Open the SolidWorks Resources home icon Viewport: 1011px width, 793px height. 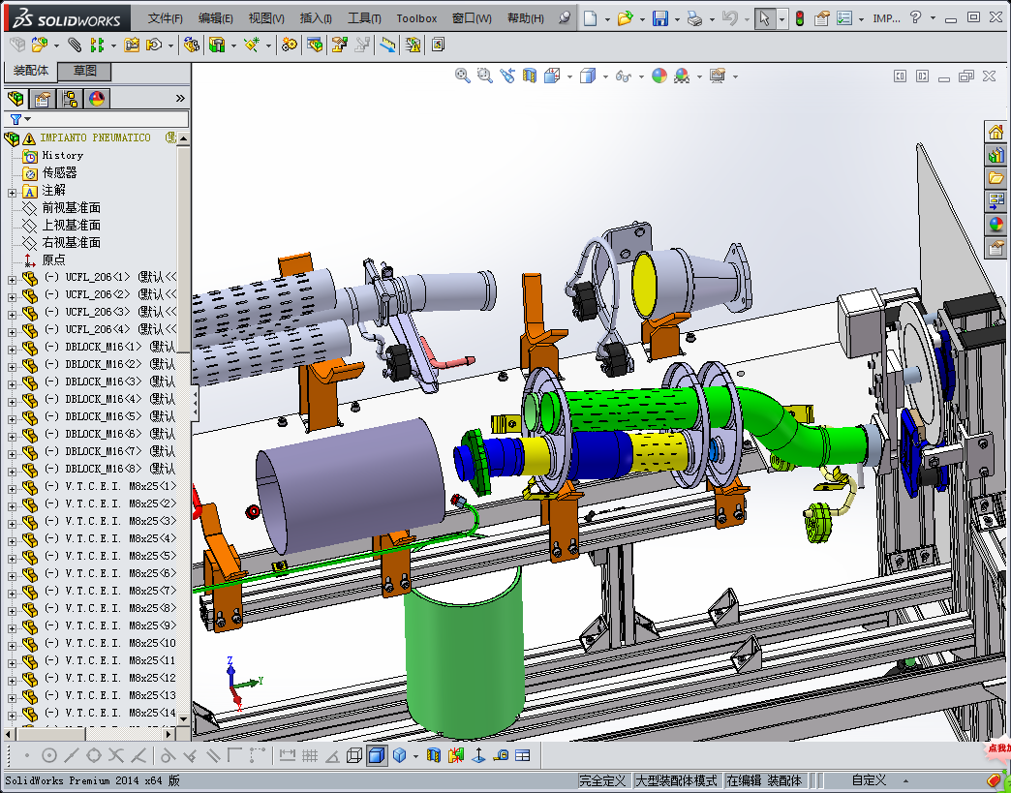coord(996,133)
